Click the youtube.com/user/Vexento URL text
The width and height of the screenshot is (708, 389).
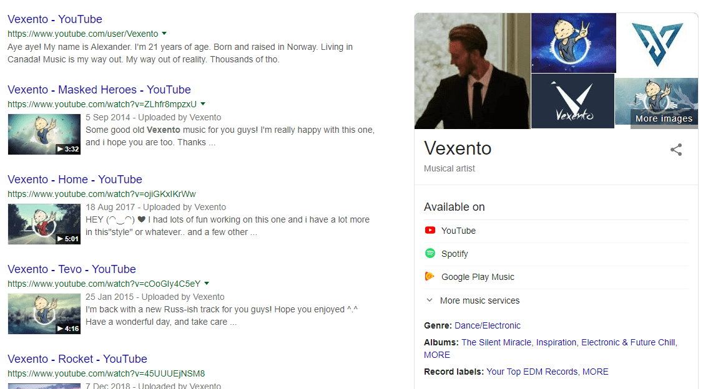pyautogui.click(x=82, y=34)
